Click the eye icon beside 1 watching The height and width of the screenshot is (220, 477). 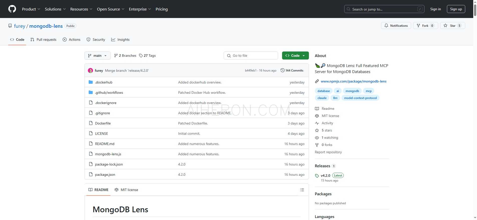point(317,137)
